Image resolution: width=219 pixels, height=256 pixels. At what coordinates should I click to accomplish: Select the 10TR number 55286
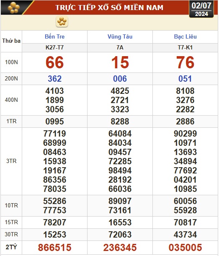[55, 201]
